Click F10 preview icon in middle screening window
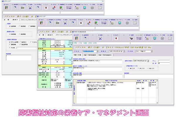The image size is (176, 117). click(120, 23)
